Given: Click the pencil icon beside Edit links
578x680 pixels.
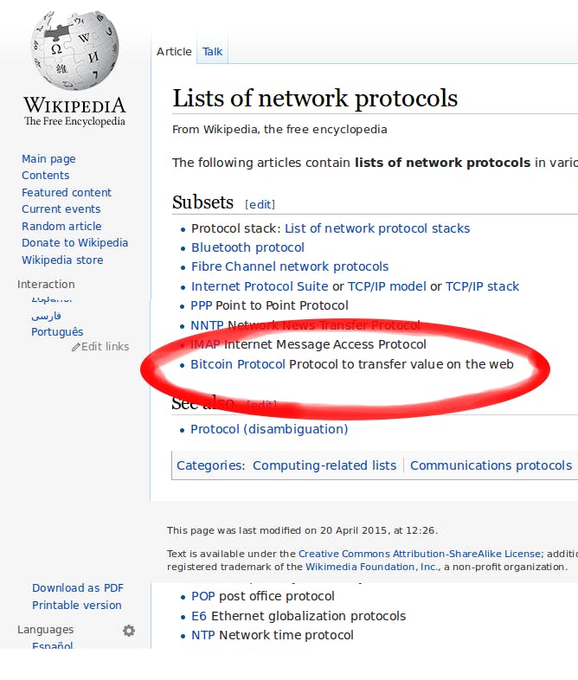Looking at the screenshot, I should (x=76, y=347).
